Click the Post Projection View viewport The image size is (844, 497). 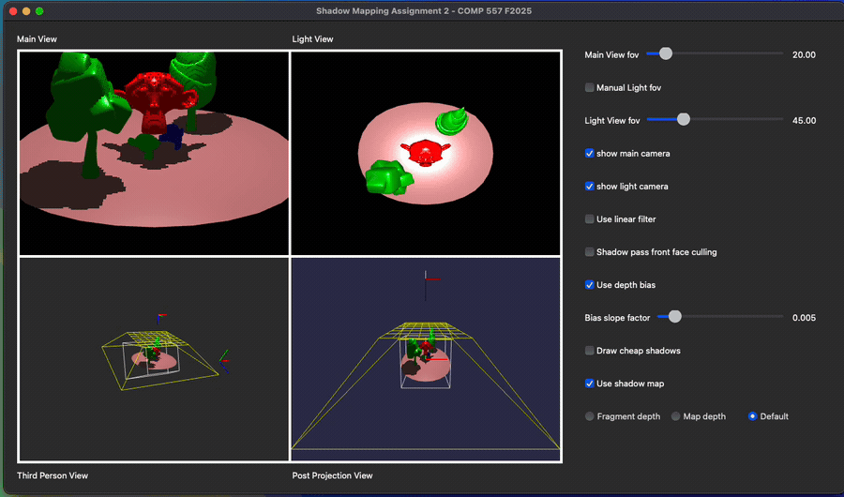[x=425, y=358]
